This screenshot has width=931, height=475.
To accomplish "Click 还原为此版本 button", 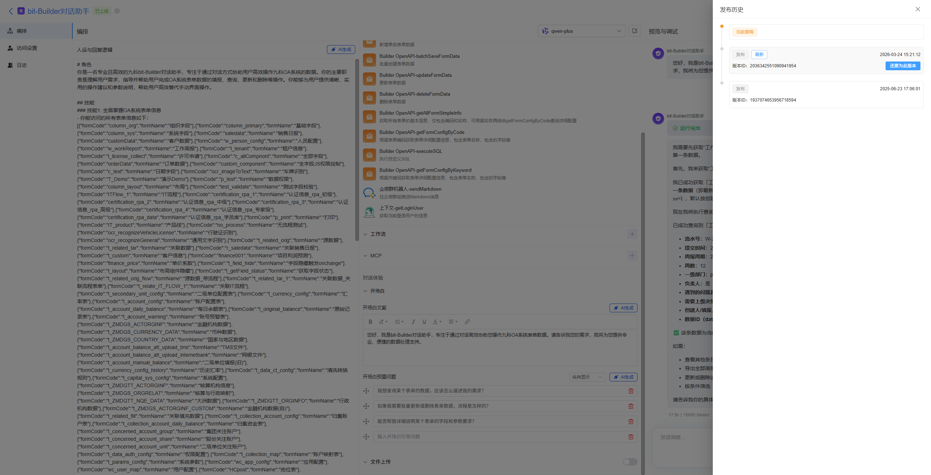I will [x=903, y=66].
